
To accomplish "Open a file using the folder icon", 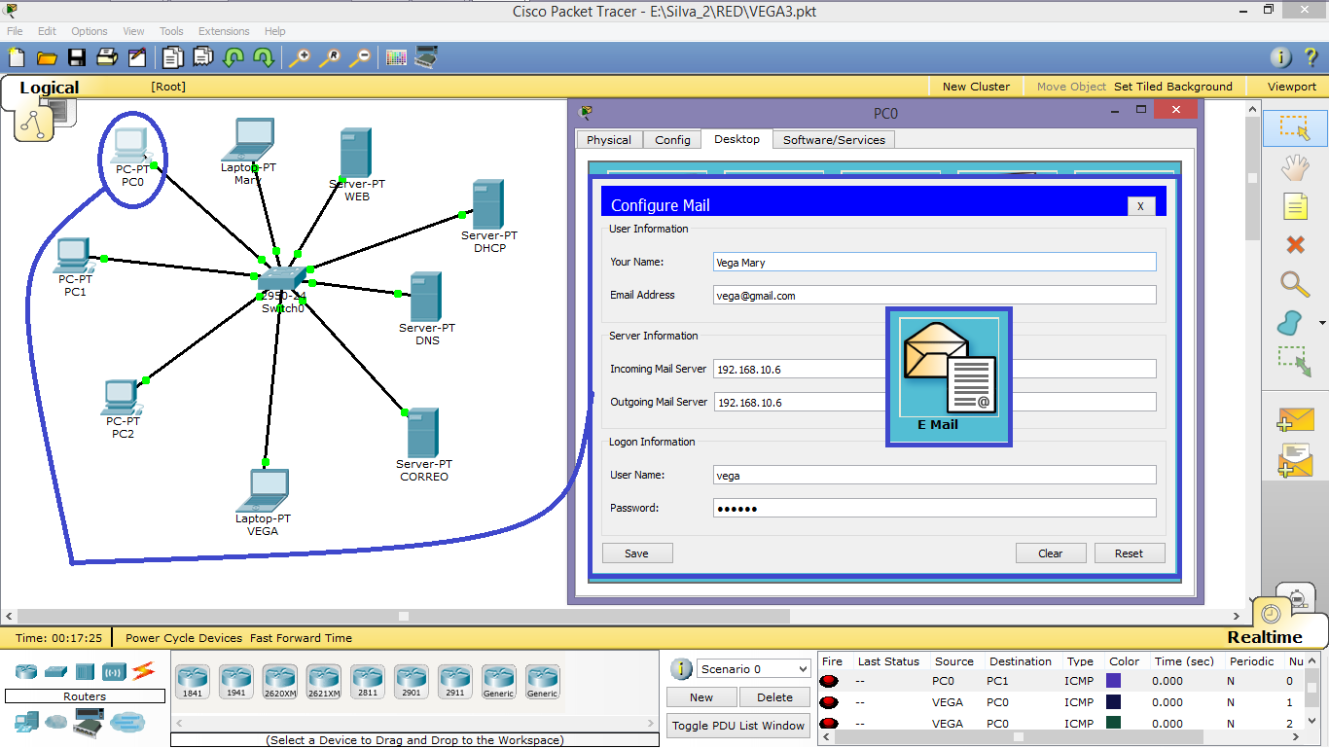I will (x=47, y=57).
